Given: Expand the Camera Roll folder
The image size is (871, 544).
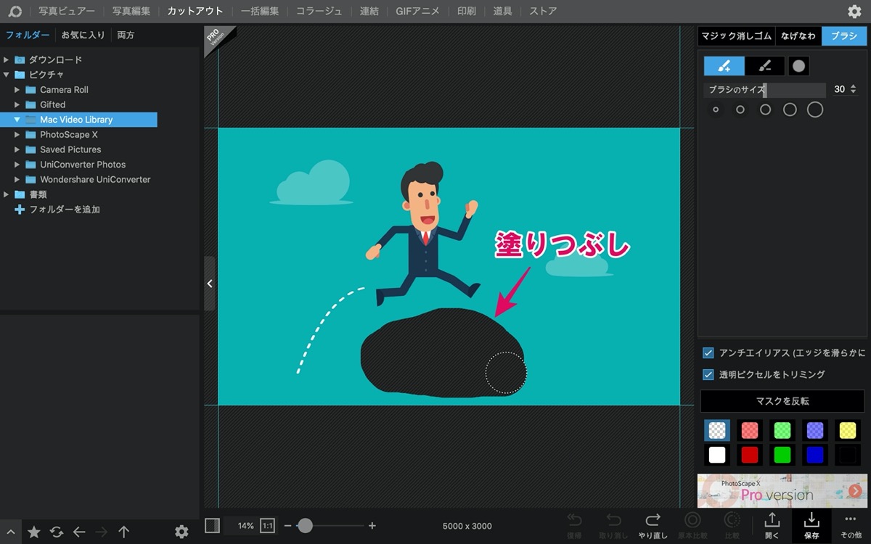Looking at the screenshot, I should pos(17,90).
